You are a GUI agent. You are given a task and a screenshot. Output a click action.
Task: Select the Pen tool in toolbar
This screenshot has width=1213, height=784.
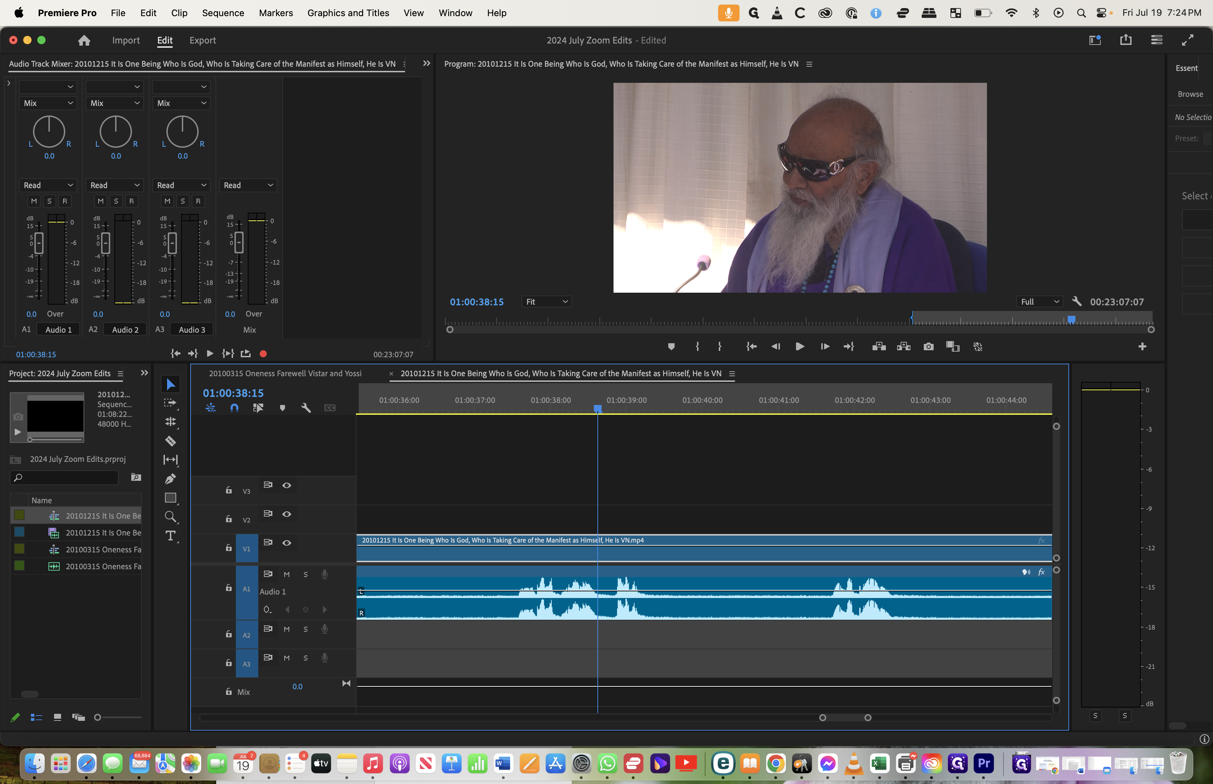pos(171,479)
